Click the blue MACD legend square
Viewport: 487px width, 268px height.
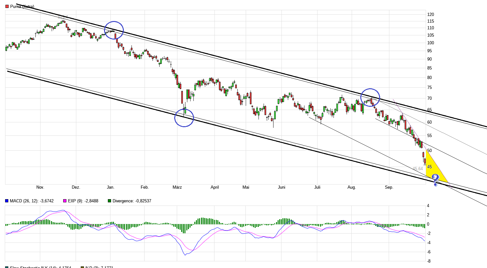pyautogui.click(x=6, y=201)
